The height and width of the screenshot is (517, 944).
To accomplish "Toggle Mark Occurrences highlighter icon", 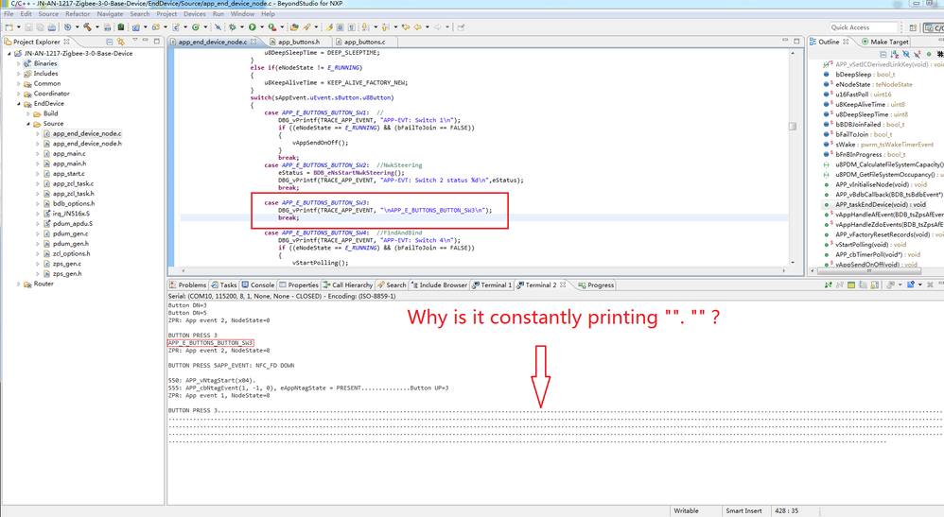I will 329,27.
